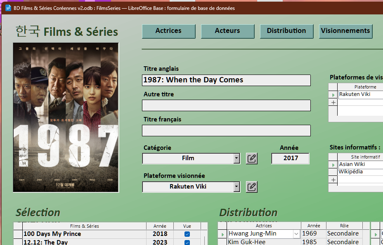Click the Titre français input field
Viewport: 383px width, 245px height.
[226, 131]
